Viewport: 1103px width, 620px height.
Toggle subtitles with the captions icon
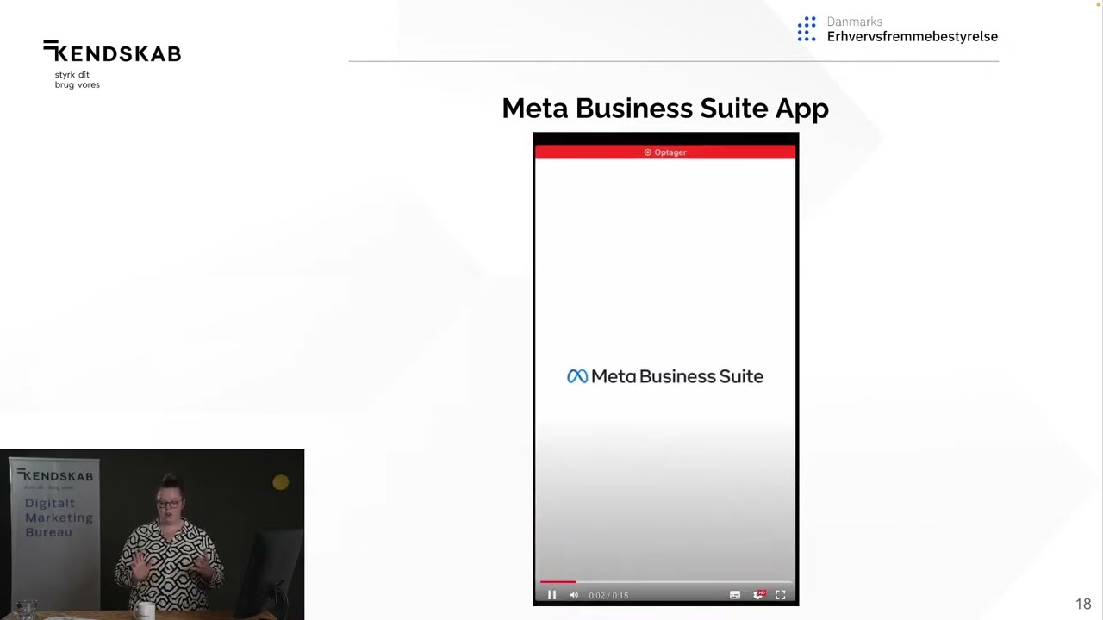735,595
